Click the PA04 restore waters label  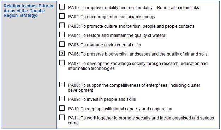point(117,35)
